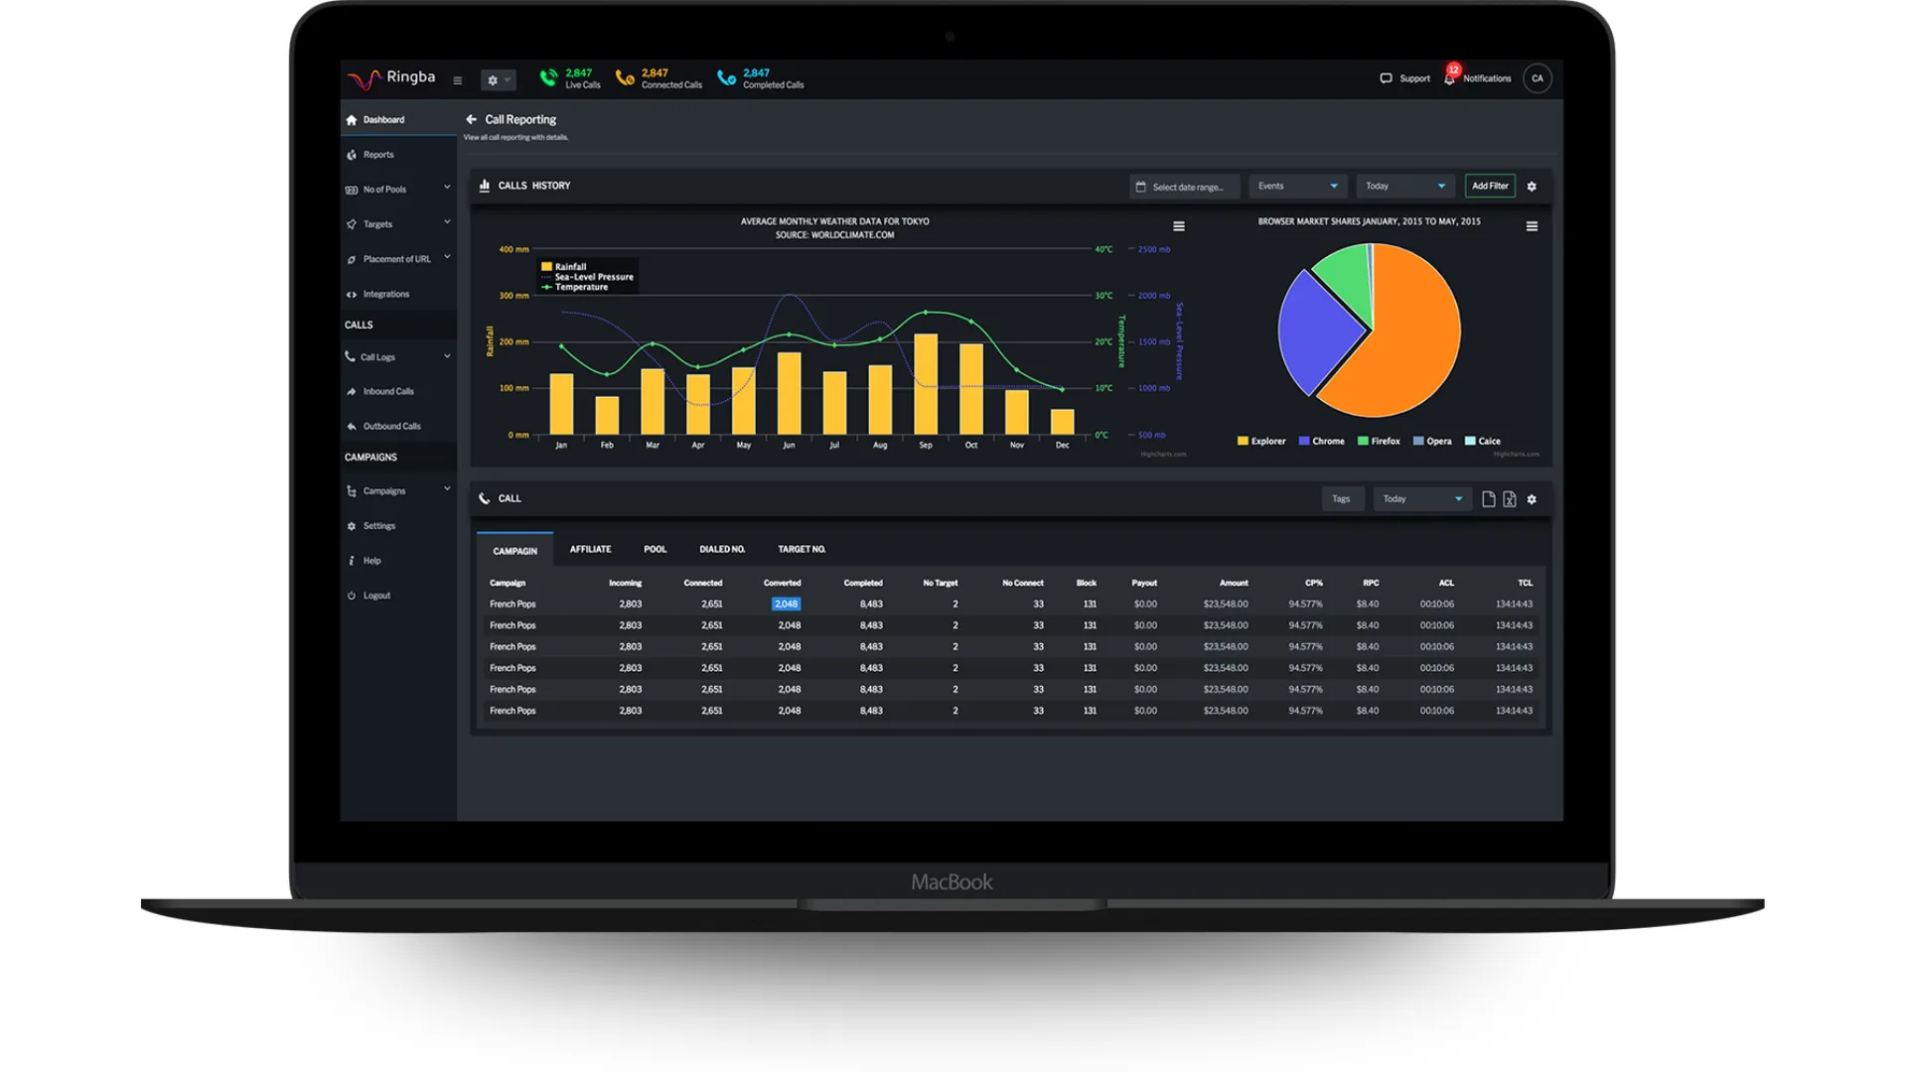Switch to the Dialed No. tab

coord(722,550)
